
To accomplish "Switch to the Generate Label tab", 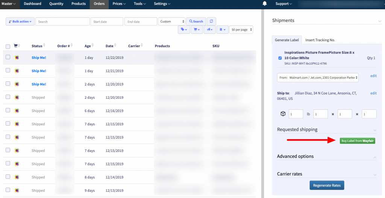I will point(287,40).
